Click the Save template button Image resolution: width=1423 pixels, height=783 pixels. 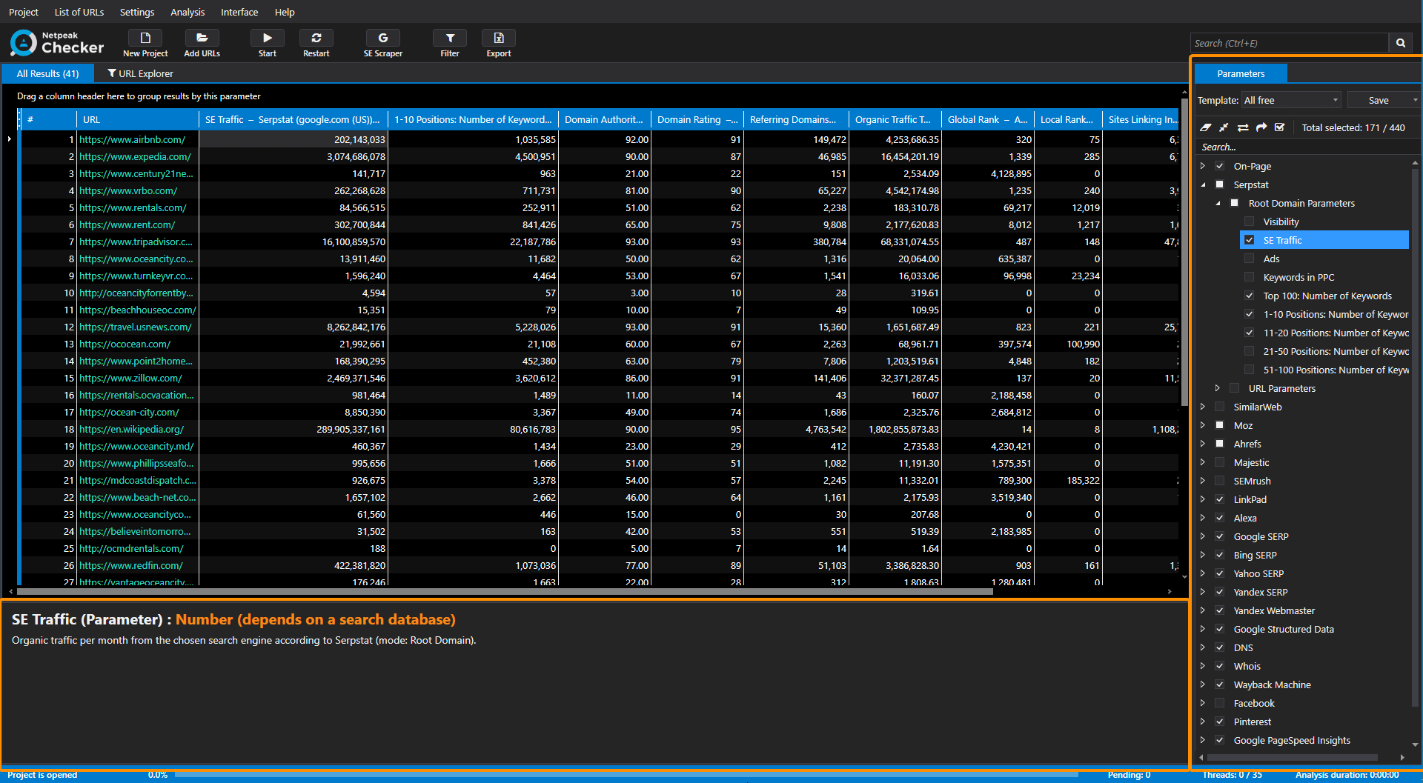tap(1379, 100)
